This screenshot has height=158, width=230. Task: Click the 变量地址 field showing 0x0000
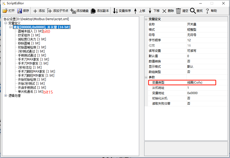tap(207, 93)
